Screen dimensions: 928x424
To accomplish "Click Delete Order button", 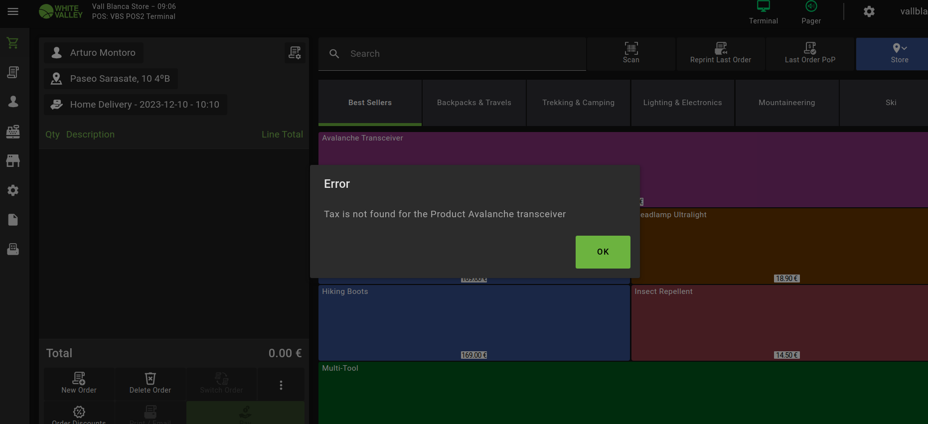I will [150, 384].
